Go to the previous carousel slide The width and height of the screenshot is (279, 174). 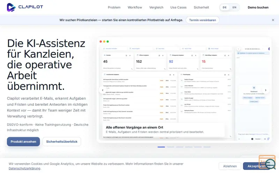pos(103,90)
